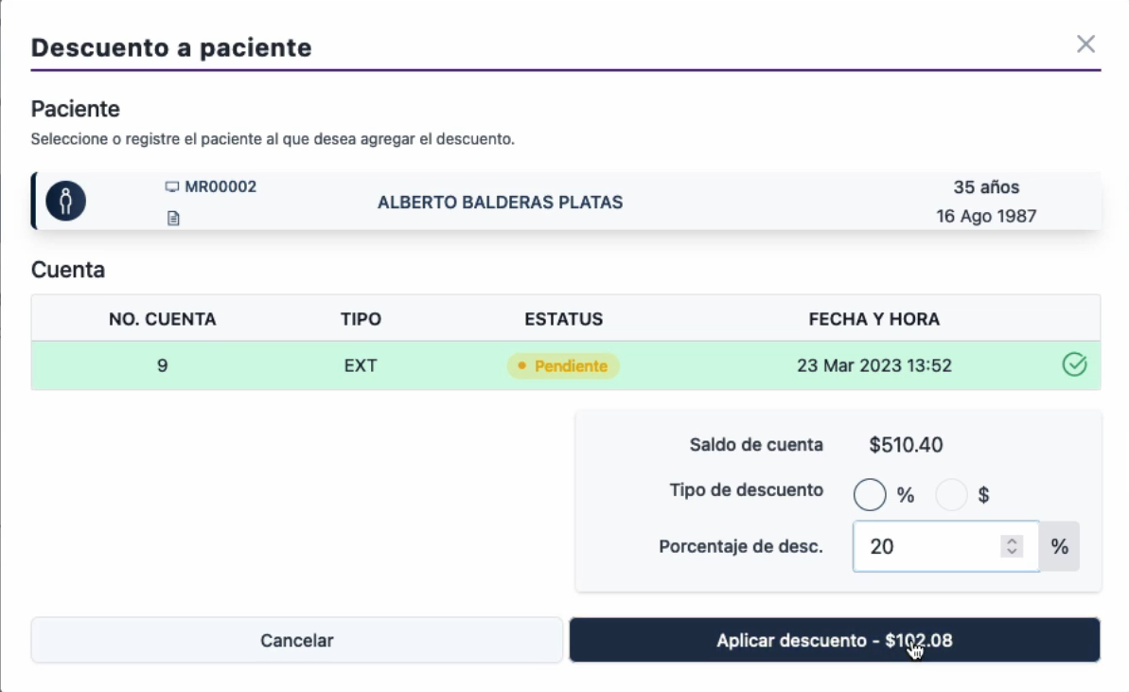
Task: Select the dollar ($) discount type radio
Action: tap(951, 494)
